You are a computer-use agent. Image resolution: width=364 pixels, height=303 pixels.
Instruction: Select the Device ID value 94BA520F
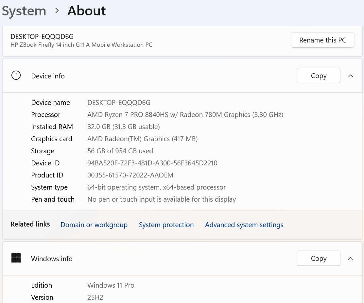click(x=152, y=163)
